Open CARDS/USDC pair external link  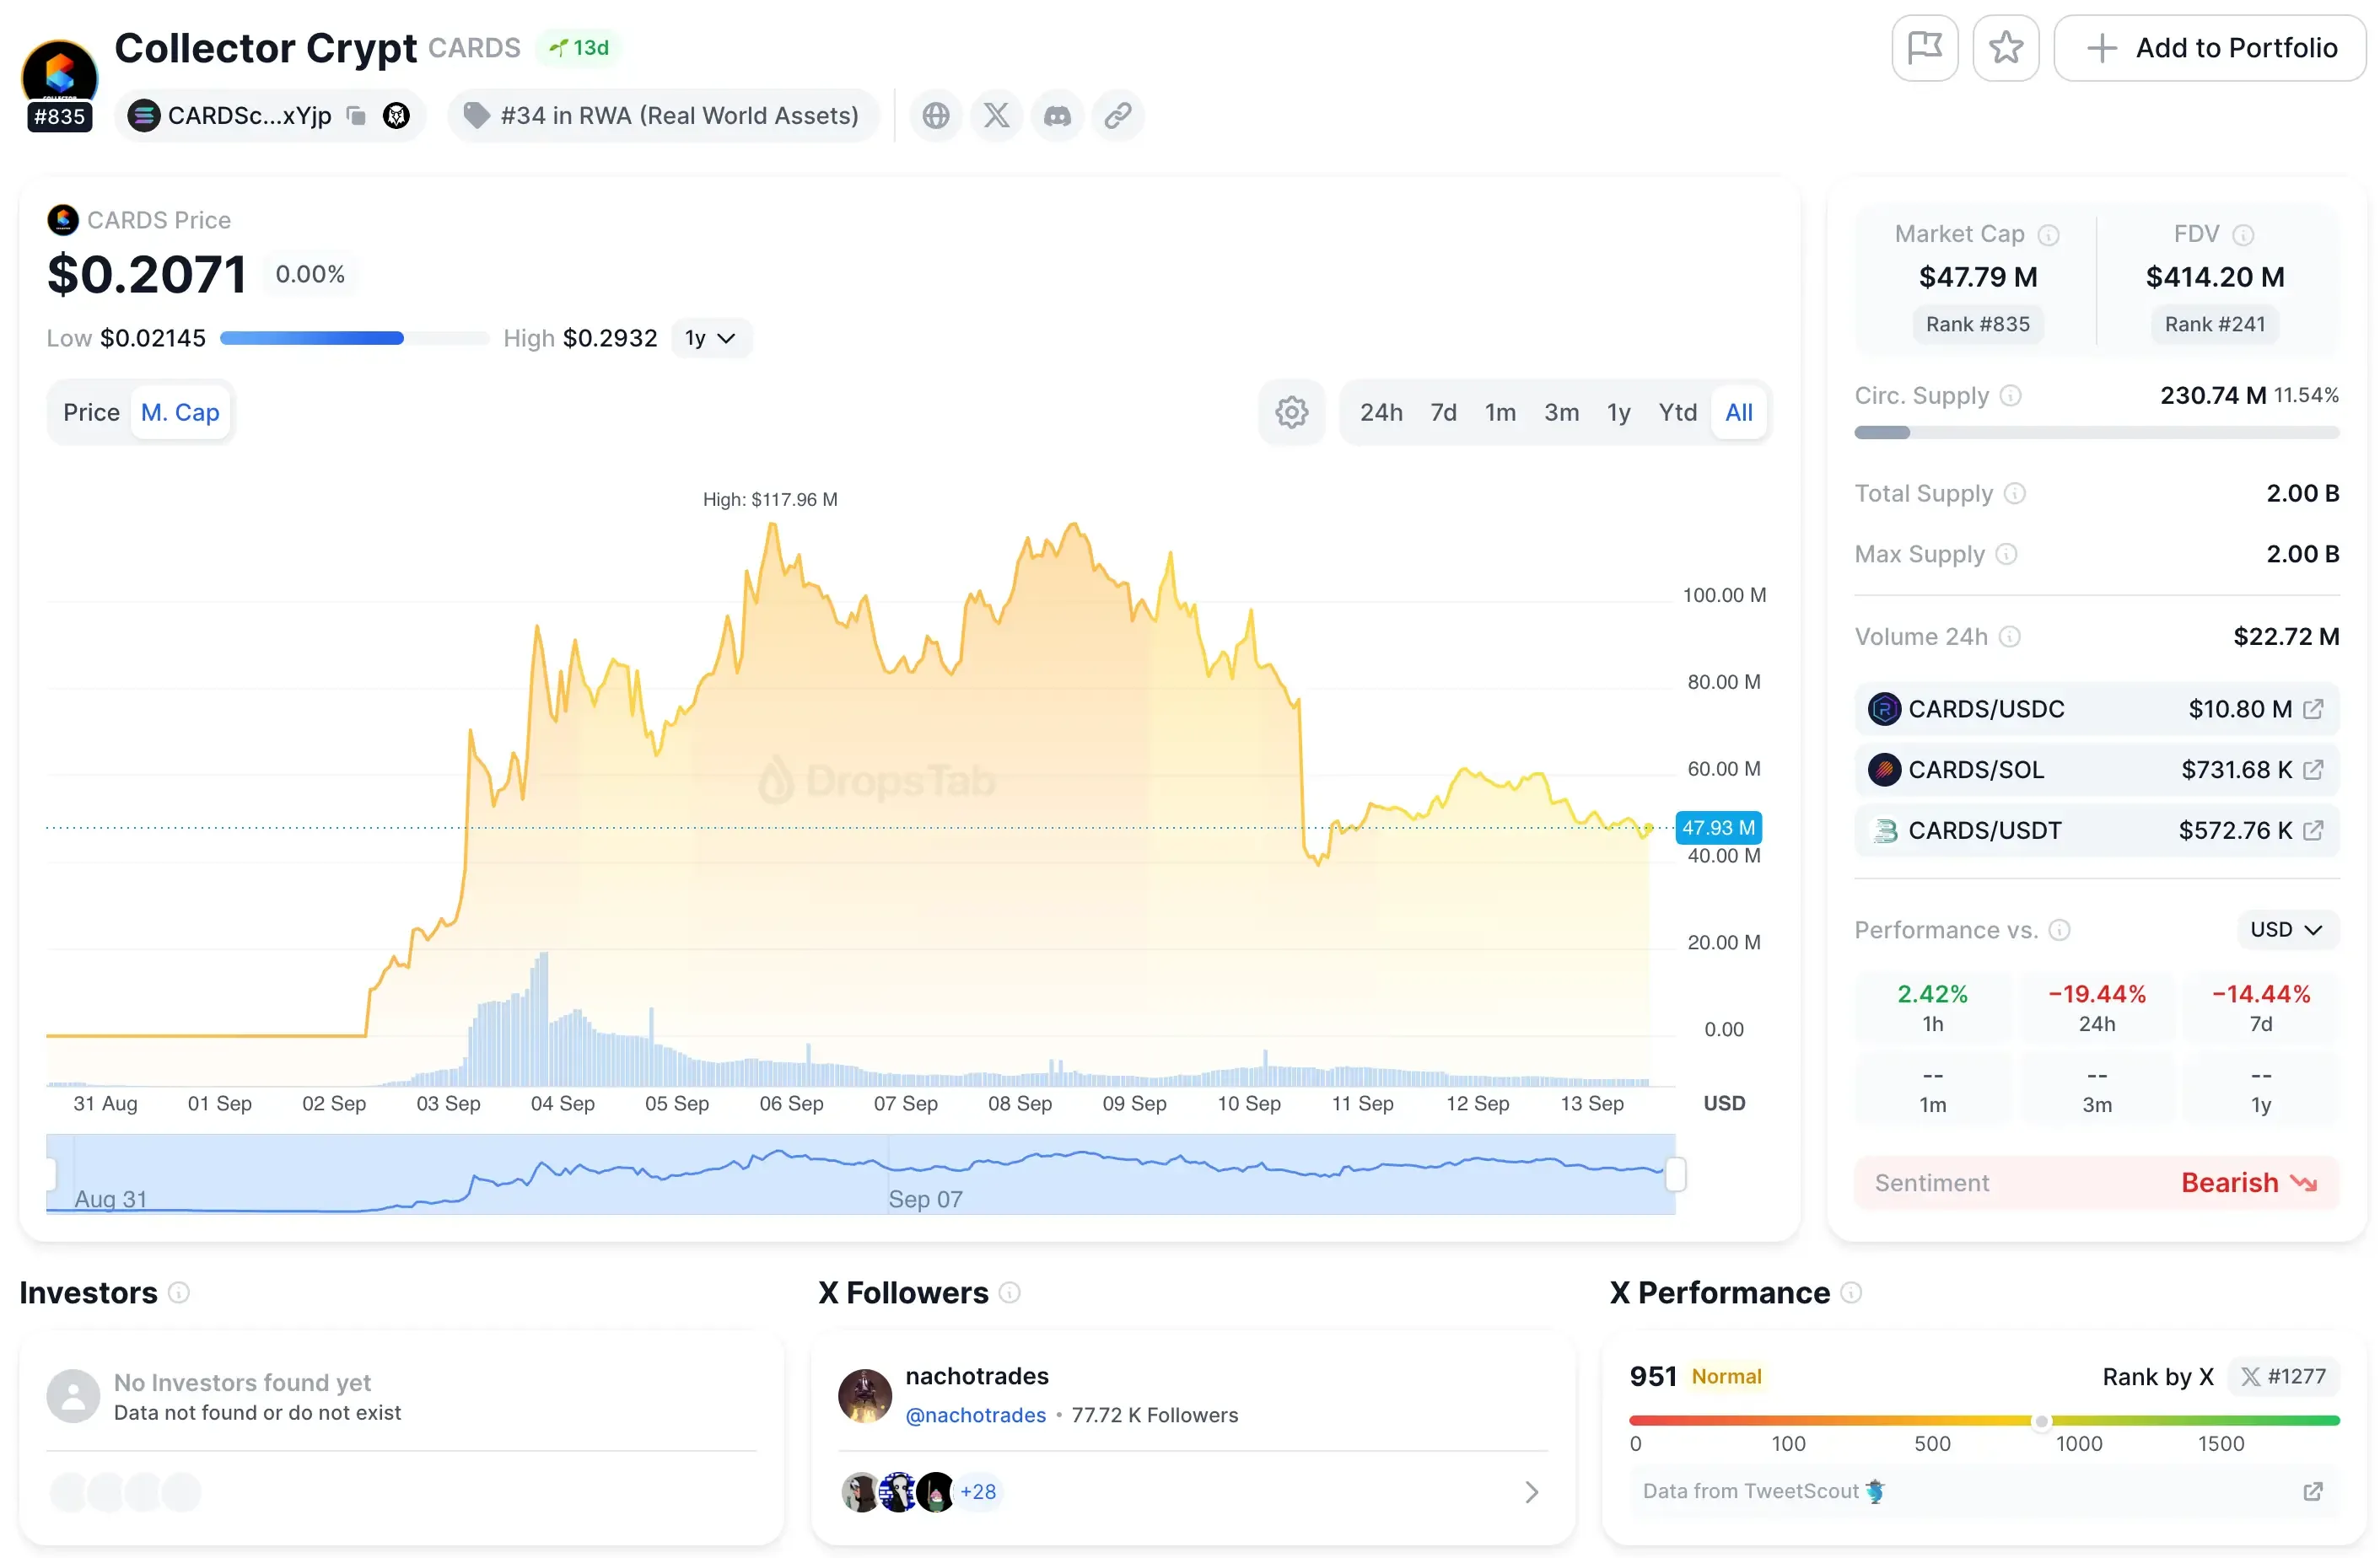tap(2312, 708)
